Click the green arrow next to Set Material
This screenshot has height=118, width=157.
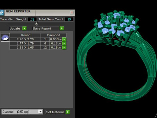[68, 112]
